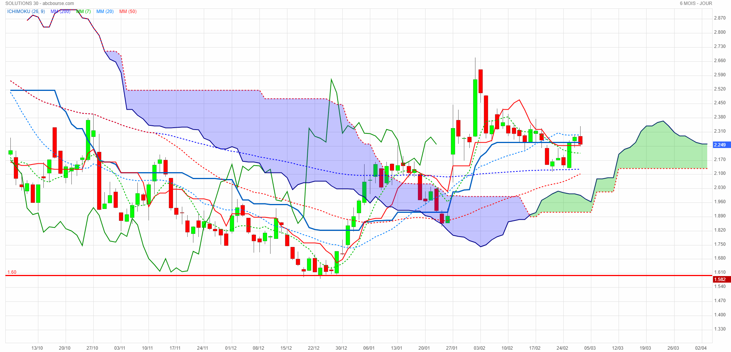Click the 2.800 price axis label
This screenshot has width=731, height=352.
coord(720,32)
